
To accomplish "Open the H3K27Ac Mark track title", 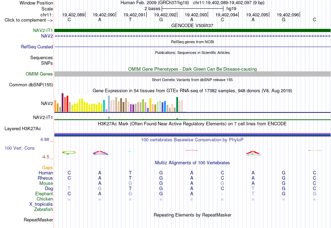I will 192,124.
